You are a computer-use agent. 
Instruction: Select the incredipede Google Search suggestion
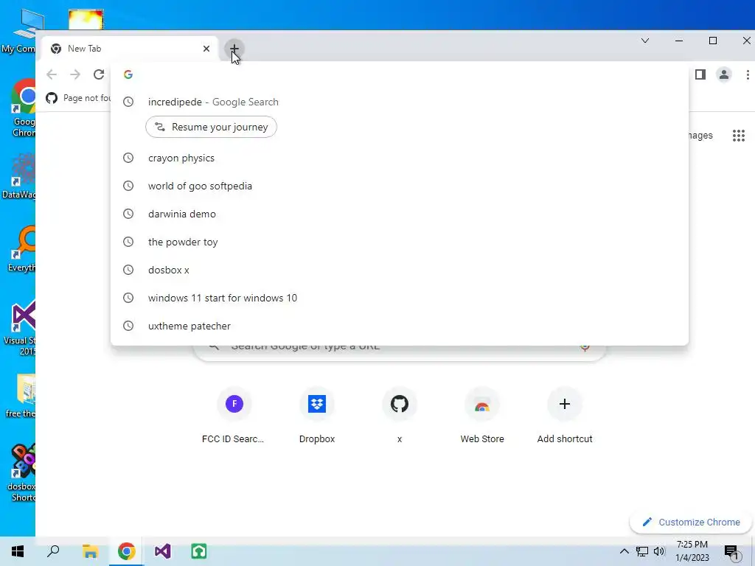point(399,102)
